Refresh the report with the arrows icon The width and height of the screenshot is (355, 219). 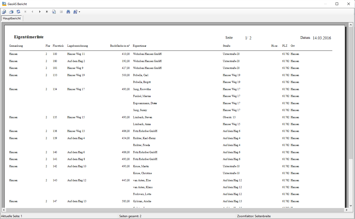pos(18,12)
